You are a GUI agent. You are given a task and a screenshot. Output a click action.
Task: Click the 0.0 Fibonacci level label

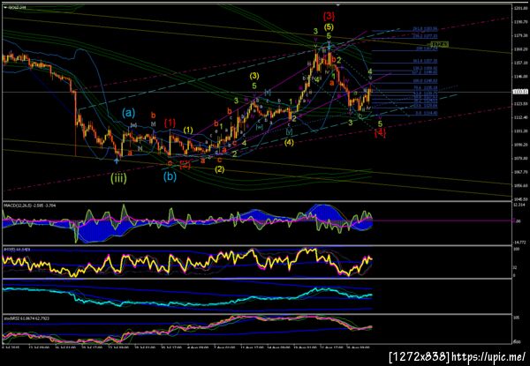[427, 114]
